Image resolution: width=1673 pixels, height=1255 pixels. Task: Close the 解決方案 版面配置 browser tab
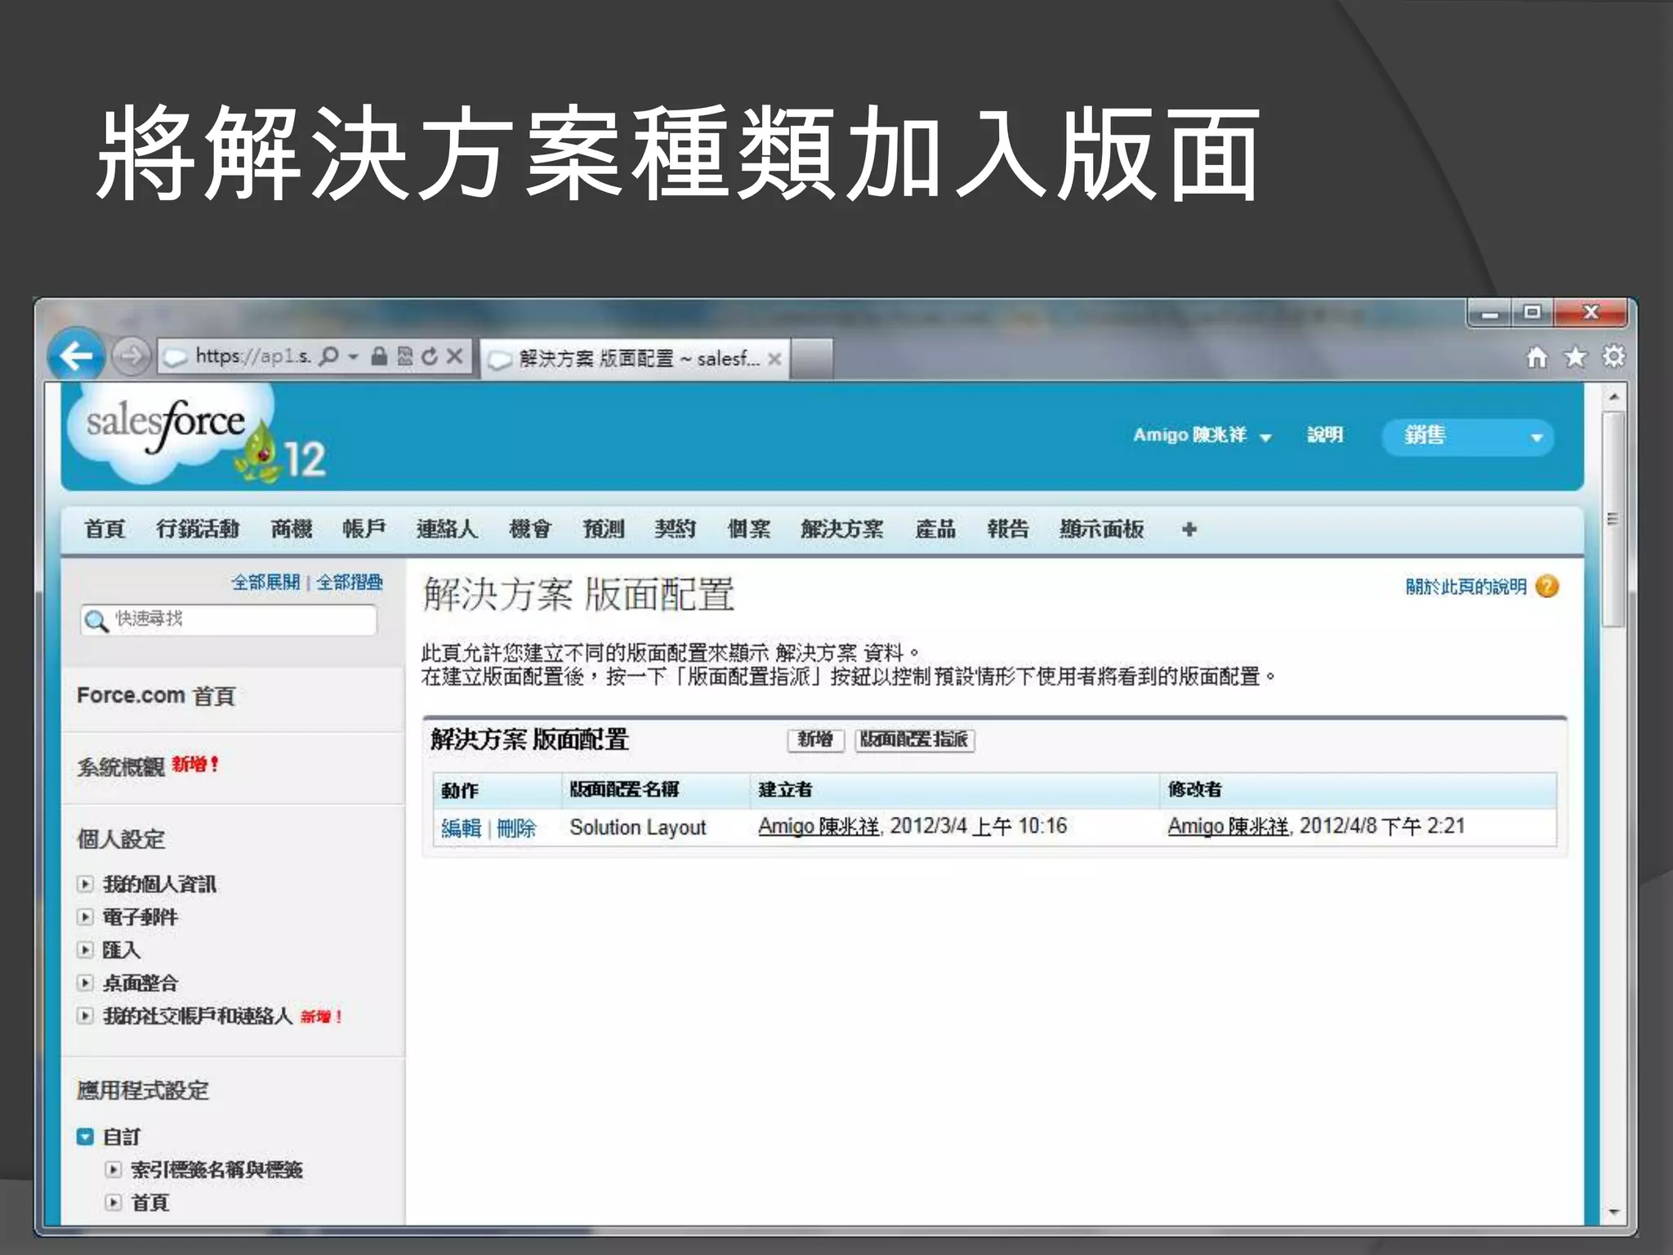(774, 359)
